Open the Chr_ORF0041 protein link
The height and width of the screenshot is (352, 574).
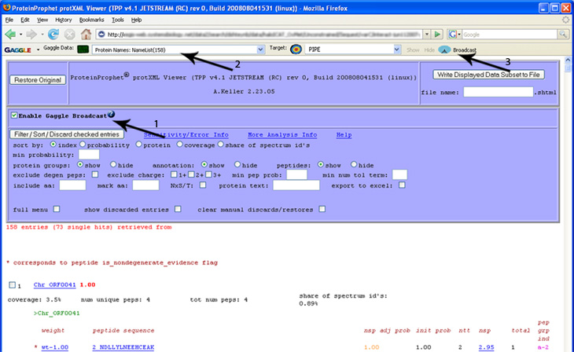[54, 284]
